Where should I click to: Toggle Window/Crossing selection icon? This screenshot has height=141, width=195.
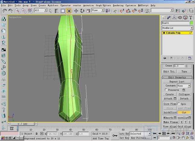tap(69, 11)
